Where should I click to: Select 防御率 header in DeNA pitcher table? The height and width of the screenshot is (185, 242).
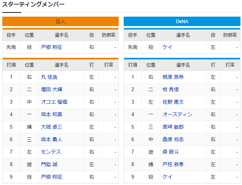[230, 35]
